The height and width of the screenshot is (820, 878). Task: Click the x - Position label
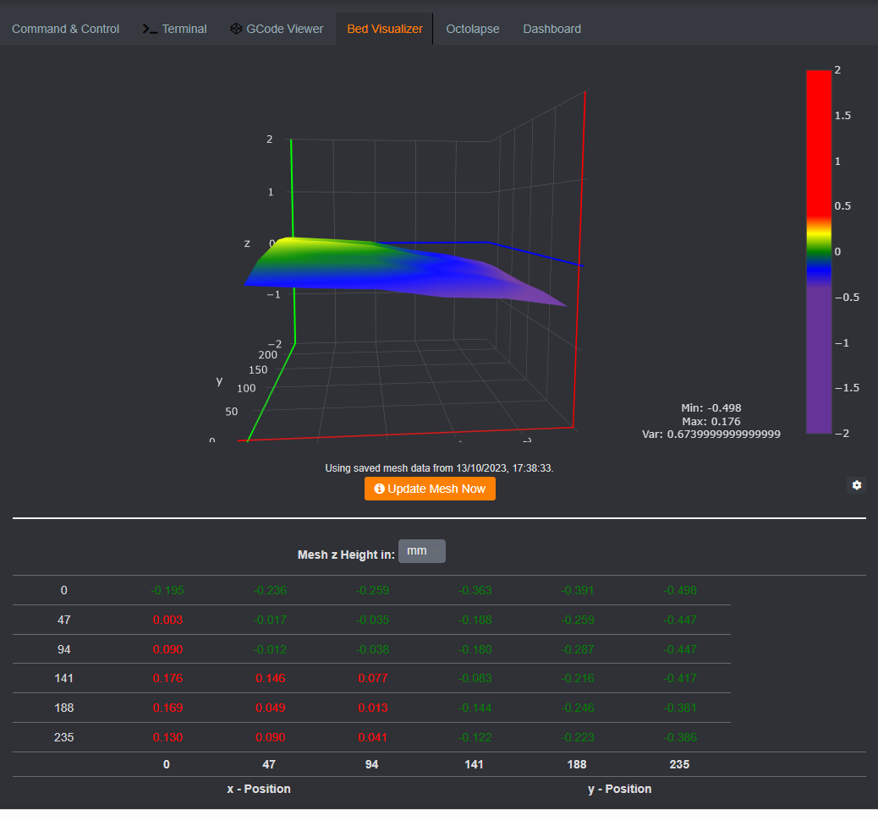259,790
